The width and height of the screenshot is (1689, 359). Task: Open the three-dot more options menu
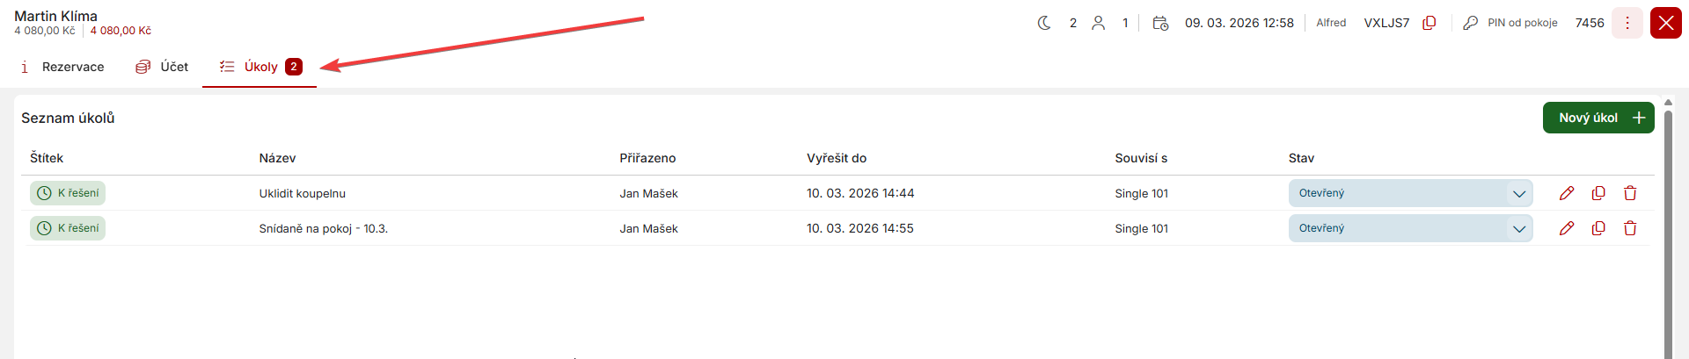[x=1627, y=23]
